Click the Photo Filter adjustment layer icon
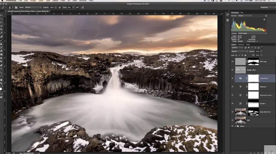Screen dimensions: 276x154 [240, 79]
